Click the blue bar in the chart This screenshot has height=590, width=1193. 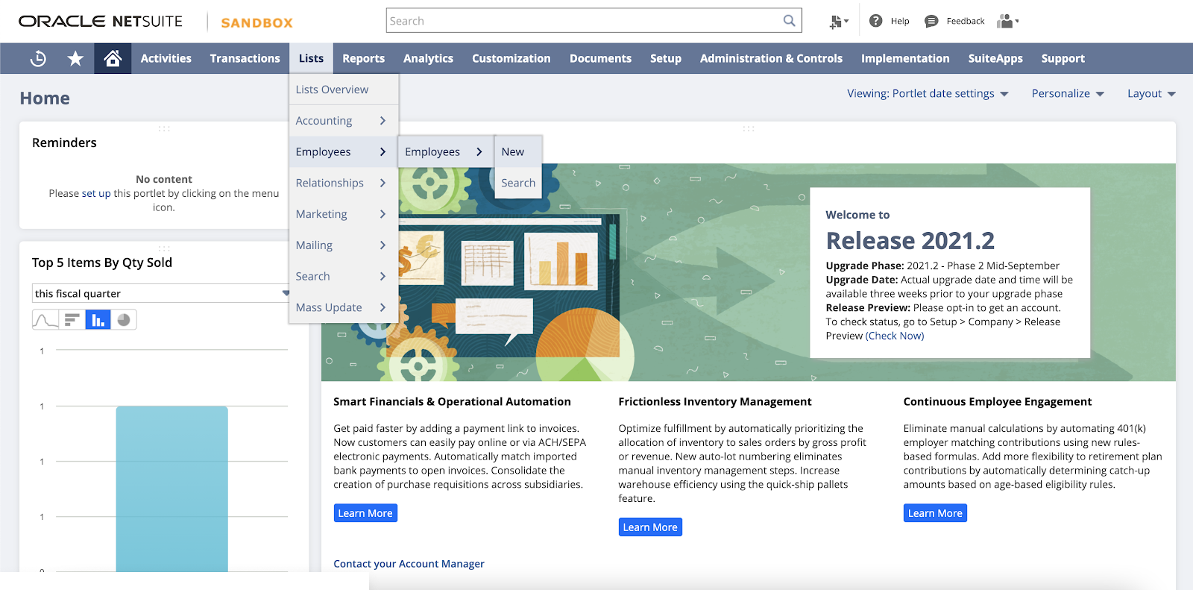coord(171,489)
